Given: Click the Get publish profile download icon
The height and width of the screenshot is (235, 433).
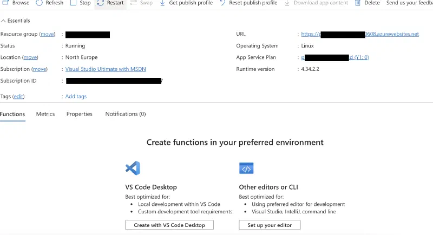Looking at the screenshot, I should click(162, 3).
